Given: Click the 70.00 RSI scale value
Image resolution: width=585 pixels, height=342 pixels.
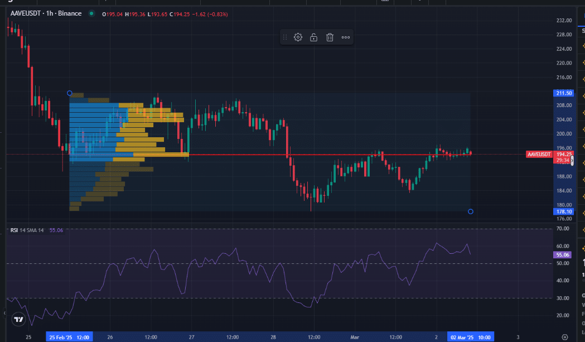Looking at the screenshot, I should pyautogui.click(x=563, y=229).
